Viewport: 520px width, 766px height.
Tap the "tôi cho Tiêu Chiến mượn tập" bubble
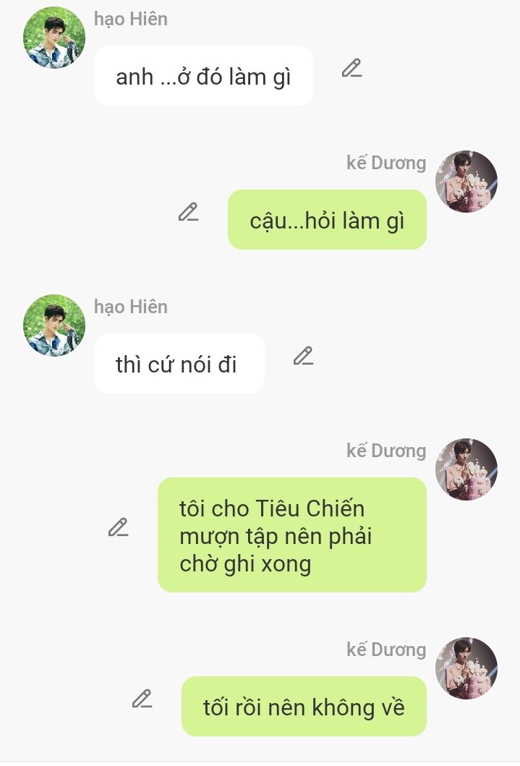tap(292, 535)
